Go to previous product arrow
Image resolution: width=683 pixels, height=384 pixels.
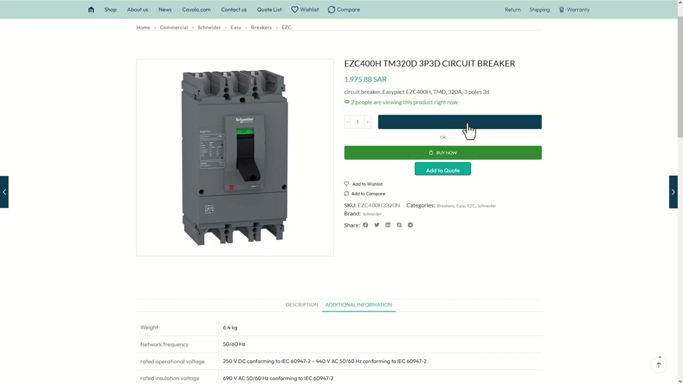click(x=4, y=192)
